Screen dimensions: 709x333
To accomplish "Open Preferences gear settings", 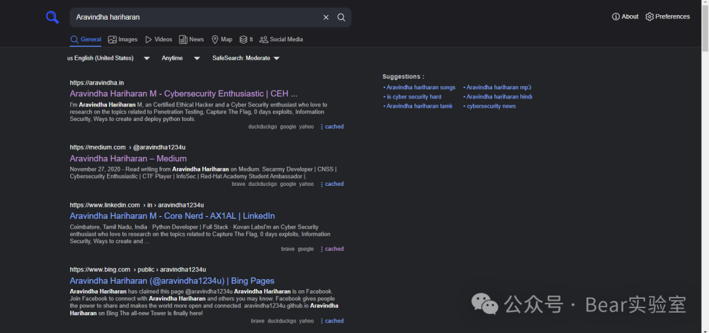I will (x=668, y=16).
